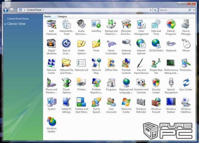This screenshot has width=199, height=143.
Task: Open Audio Devices settings
Action: (x=81, y=27)
